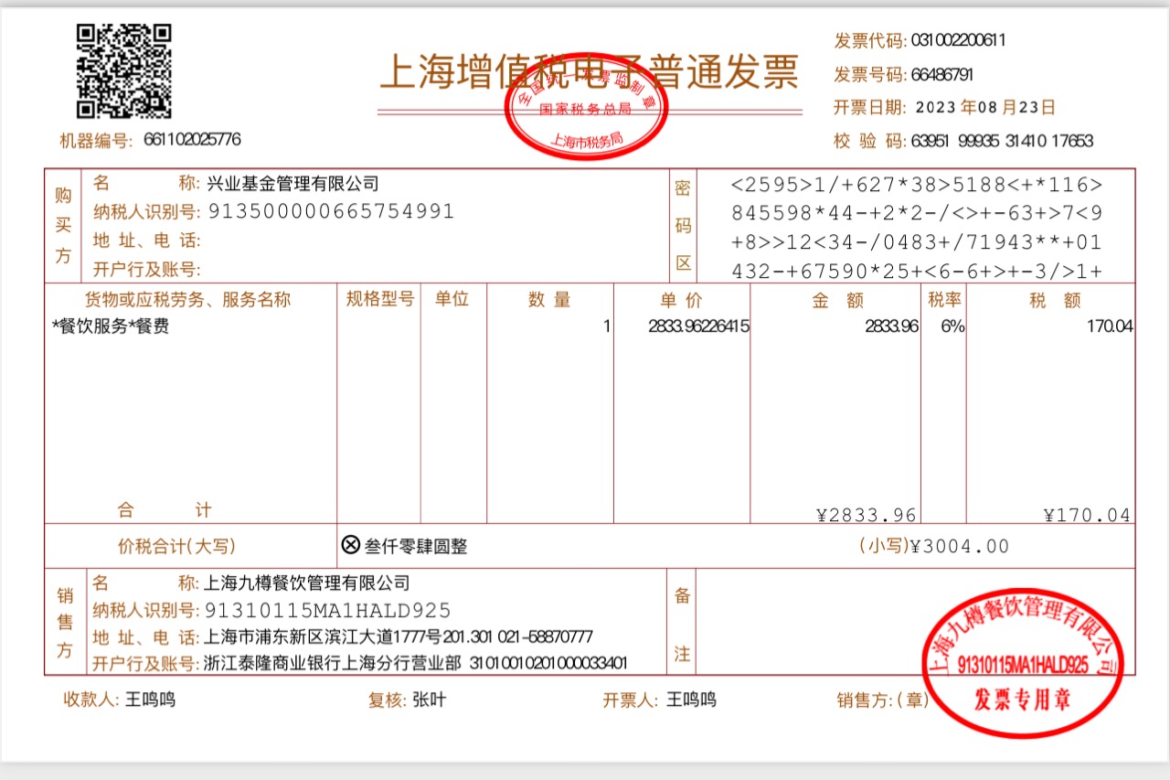Screen dimensions: 1170x780
Task: Click the buyer's 开户行及账号 label
Action: (x=146, y=269)
